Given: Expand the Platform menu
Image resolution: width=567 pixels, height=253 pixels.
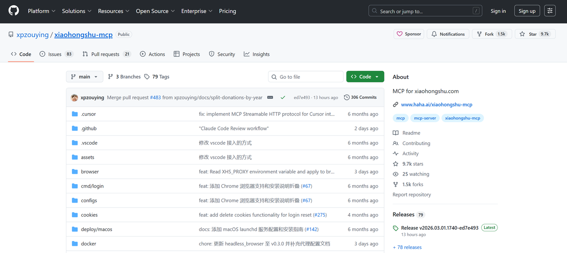Looking at the screenshot, I should [x=42, y=11].
